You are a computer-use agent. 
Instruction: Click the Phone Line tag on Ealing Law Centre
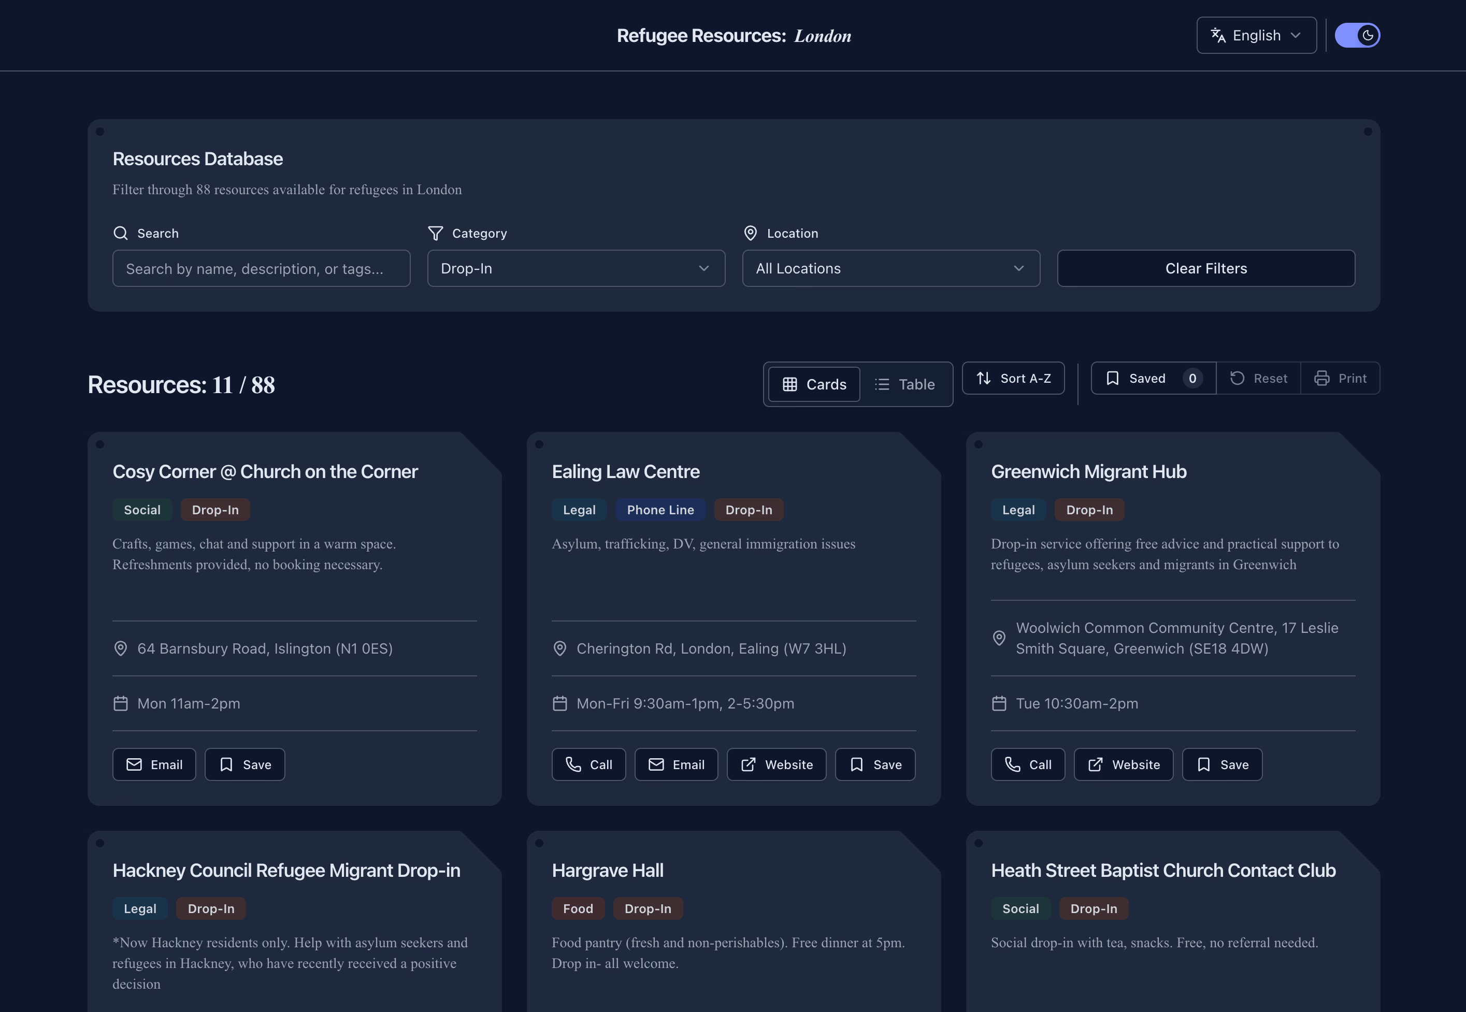click(660, 510)
